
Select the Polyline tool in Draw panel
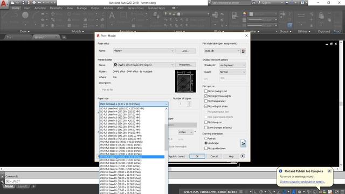pyautogui.click(x=15, y=15)
